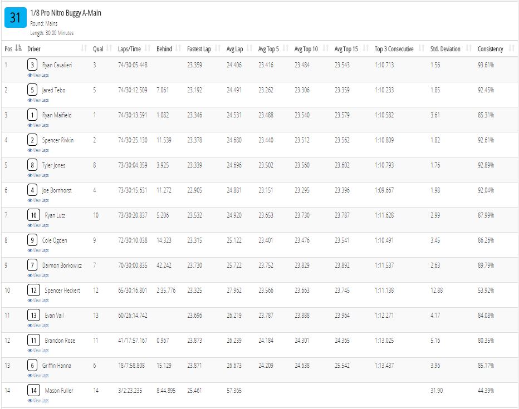Screen dimensions: 519x409
Task: Sort by Top 3 Consecutive header
Action: tap(394, 49)
